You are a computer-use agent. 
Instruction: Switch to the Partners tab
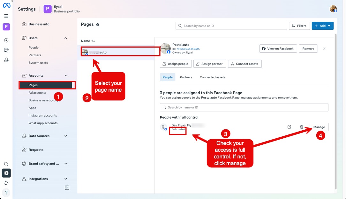(186, 77)
